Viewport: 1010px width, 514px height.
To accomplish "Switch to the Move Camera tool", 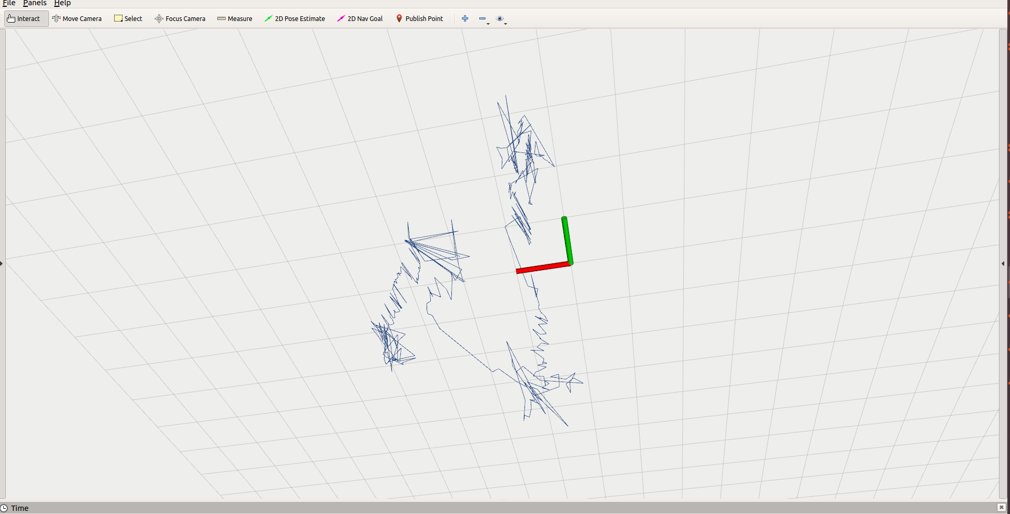I will tap(77, 18).
